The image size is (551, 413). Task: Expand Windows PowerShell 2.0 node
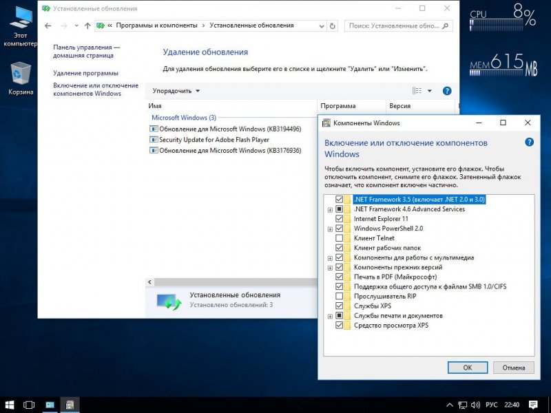pyautogui.click(x=330, y=229)
